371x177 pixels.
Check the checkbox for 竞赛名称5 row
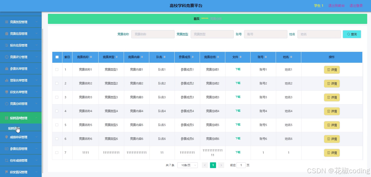point(57,125)
